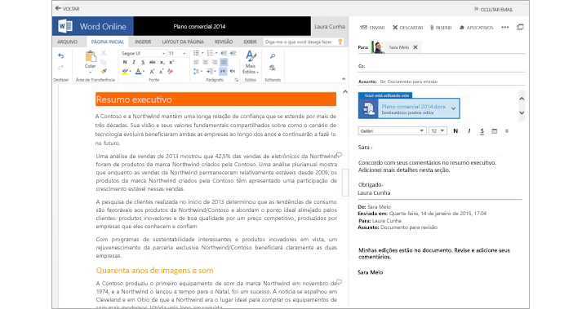Select the Format Painter brush icon
Viewport: 582px width, 309px height.
click(x=104, y=71)
